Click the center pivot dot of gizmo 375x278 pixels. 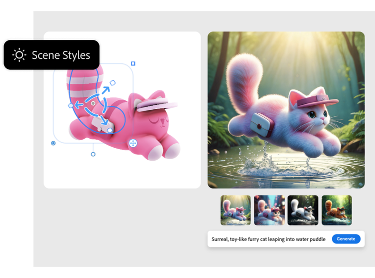(x=93, y=103)
